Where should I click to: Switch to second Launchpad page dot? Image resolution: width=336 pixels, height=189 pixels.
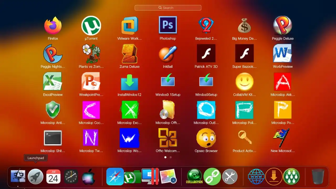click(171, 157)
